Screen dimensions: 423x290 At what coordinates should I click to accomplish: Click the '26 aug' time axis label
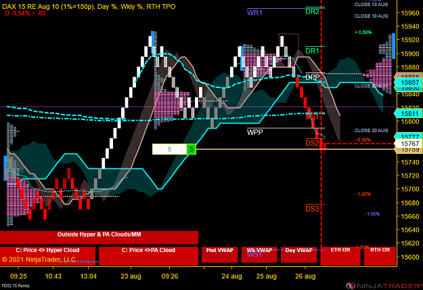[x=305, y=276]
